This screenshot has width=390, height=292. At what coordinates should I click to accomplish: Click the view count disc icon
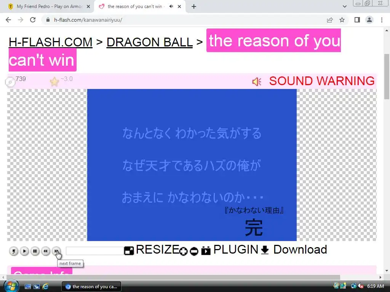pos(10,82)
